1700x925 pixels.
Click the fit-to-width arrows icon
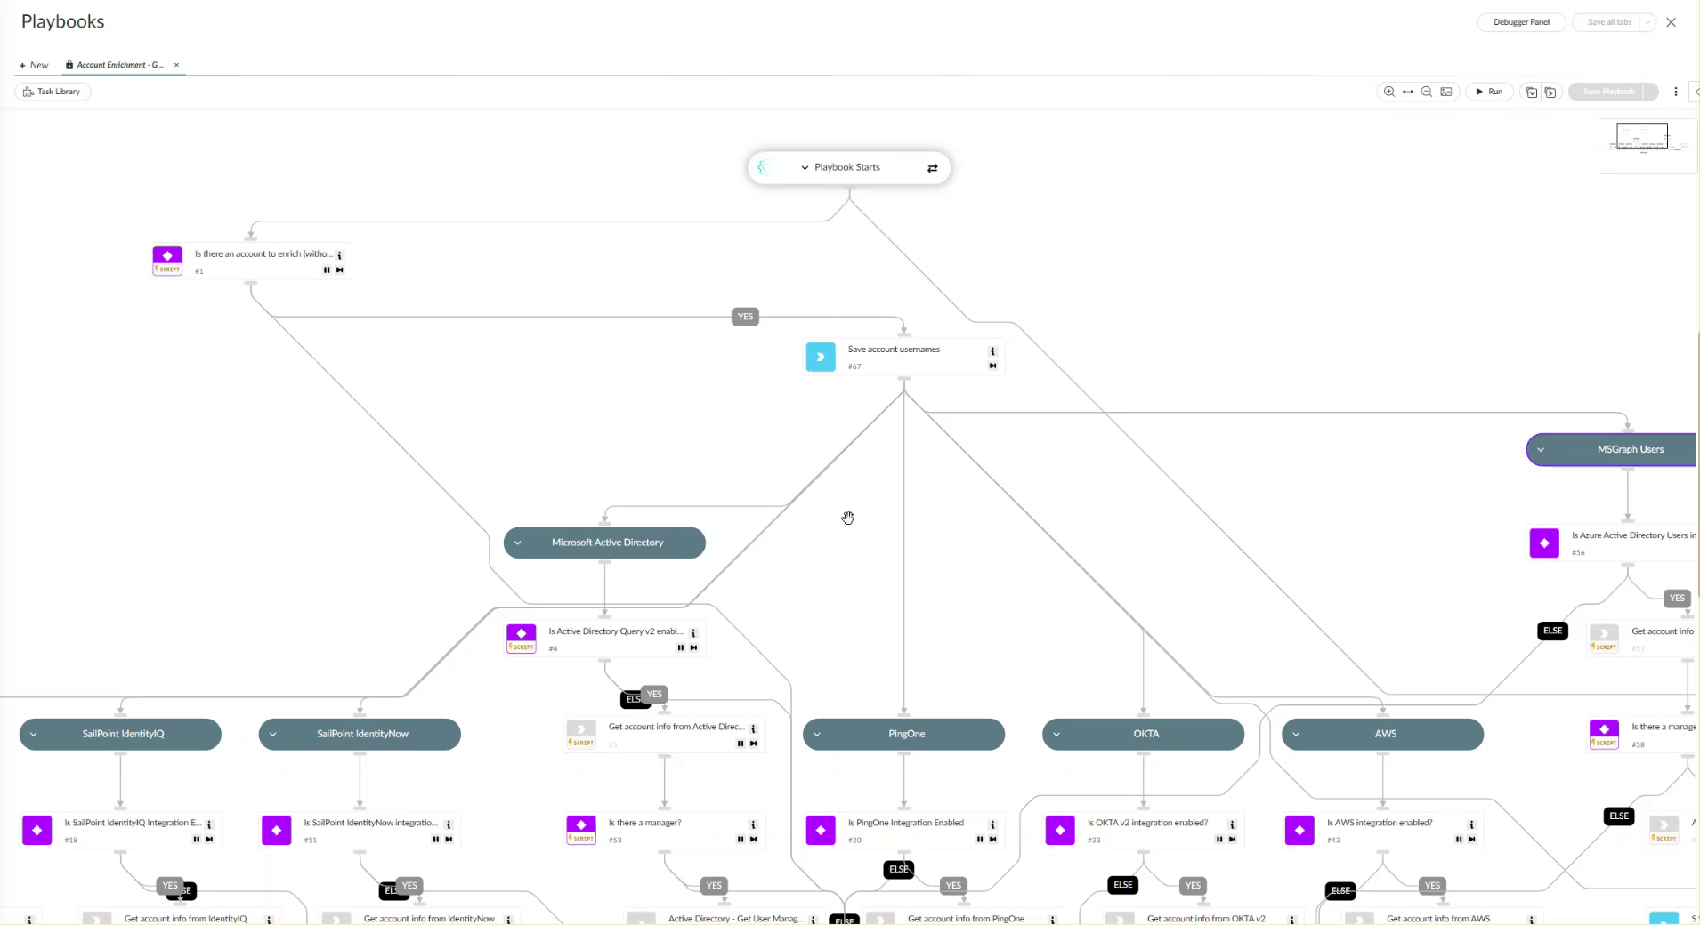click(x=1408, y=92)
